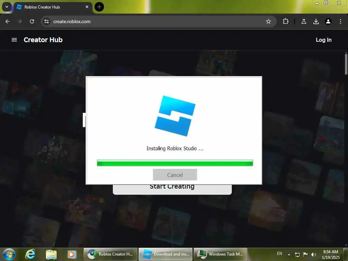Open the clock showing 8:54 AM

point(331,254)
